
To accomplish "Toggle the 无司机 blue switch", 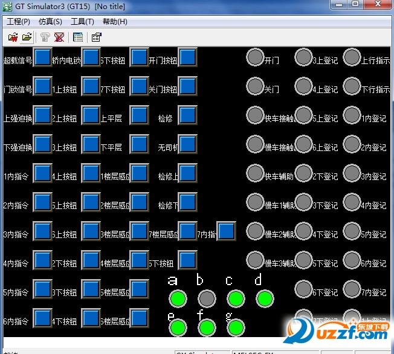I will (x=187, y=144).
